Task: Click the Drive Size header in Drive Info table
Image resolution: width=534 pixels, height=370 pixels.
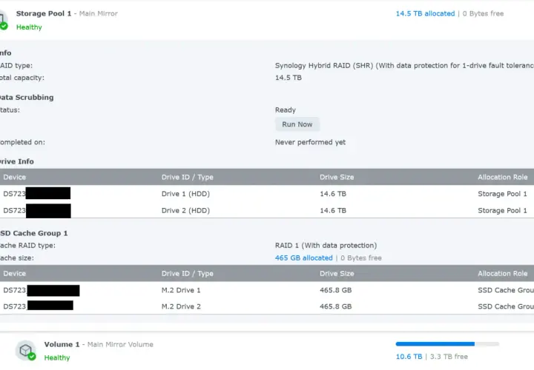Action: [337, 177]
